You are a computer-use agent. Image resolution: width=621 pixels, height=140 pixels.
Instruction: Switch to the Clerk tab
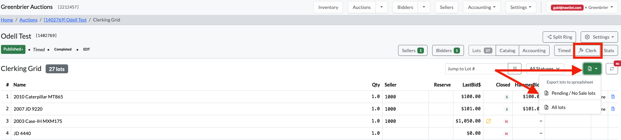(588, 51)
